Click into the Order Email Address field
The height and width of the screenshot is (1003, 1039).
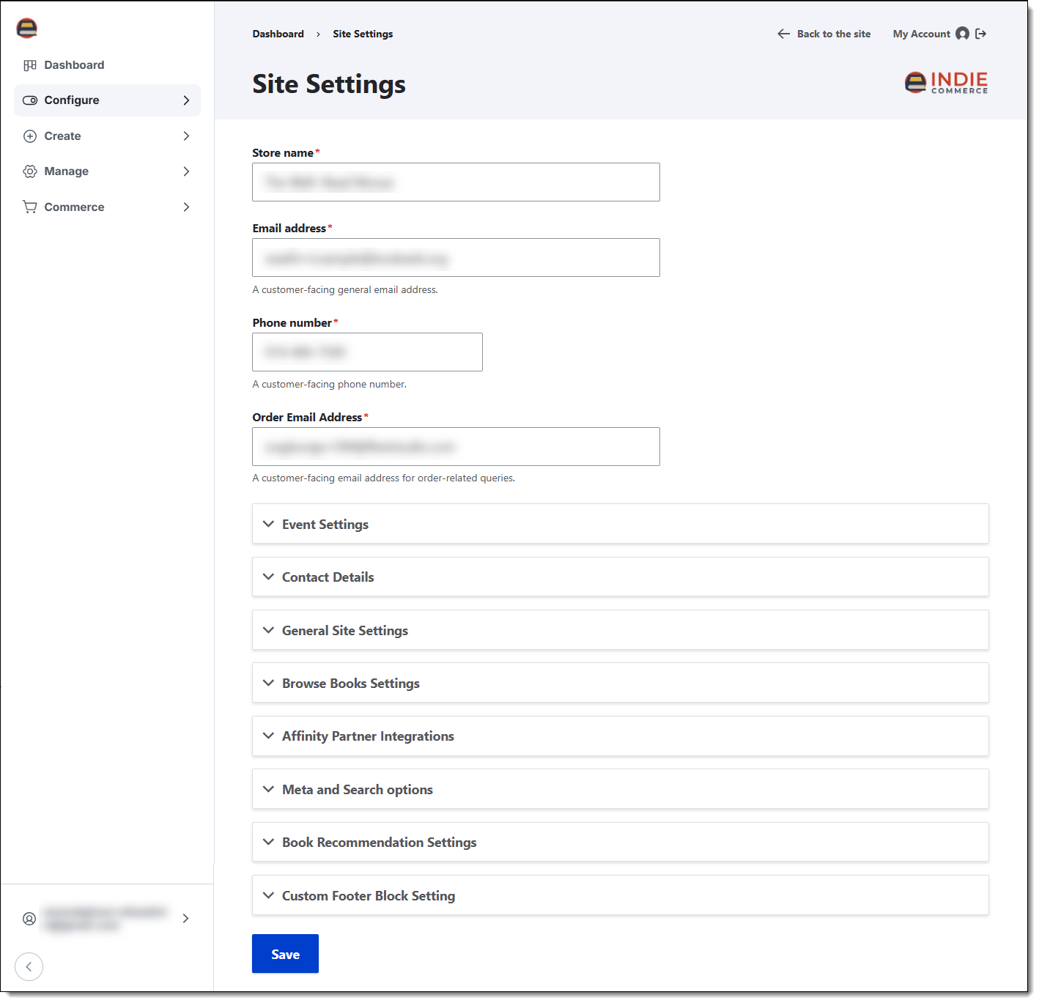click(x=456, y=447)
